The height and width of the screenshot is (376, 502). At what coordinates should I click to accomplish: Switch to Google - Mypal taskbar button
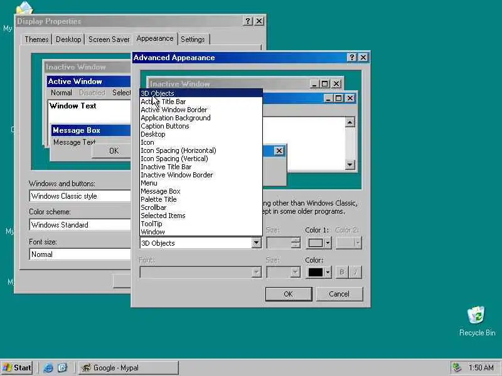coord(129,368)
